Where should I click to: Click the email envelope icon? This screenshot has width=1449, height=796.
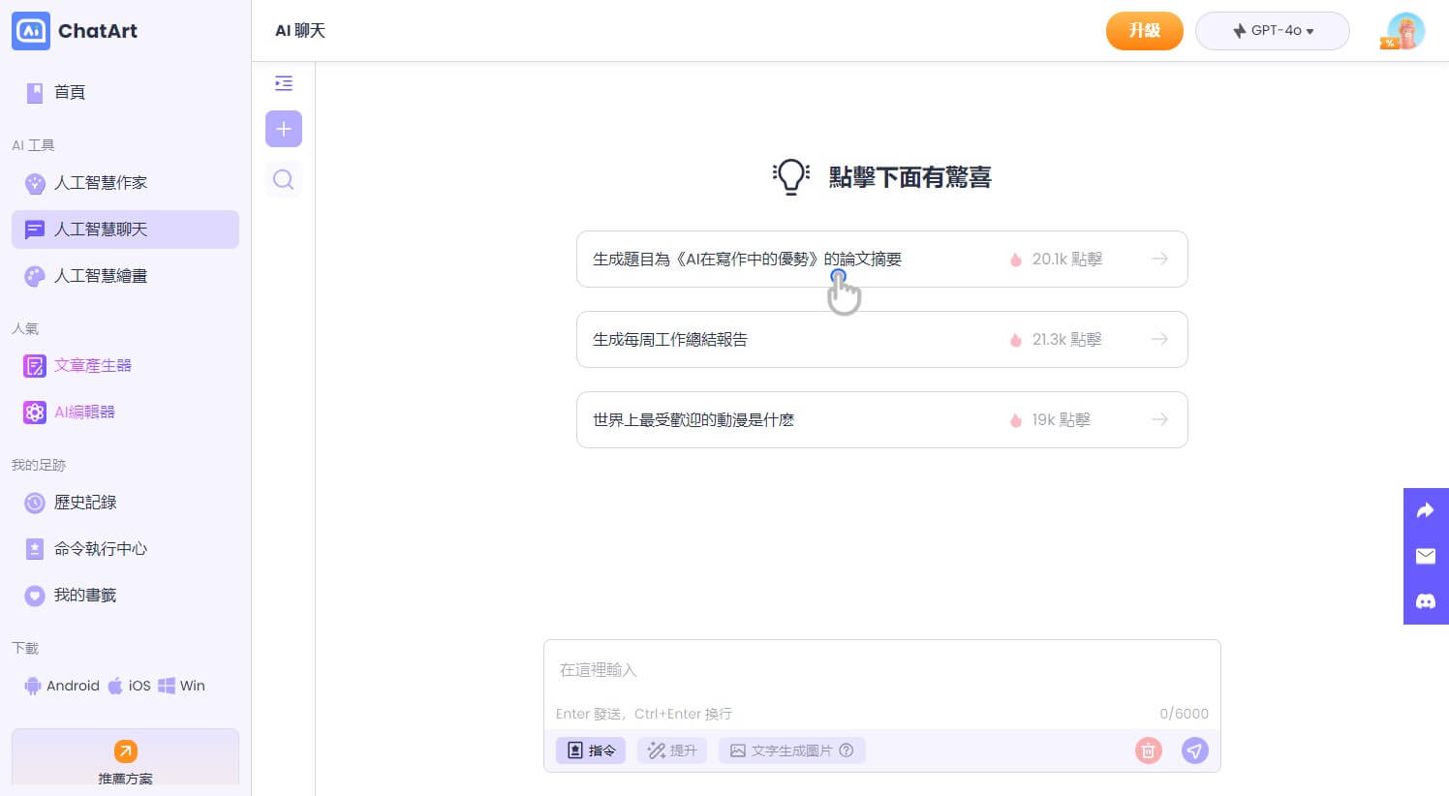[x=1426, y=556]
